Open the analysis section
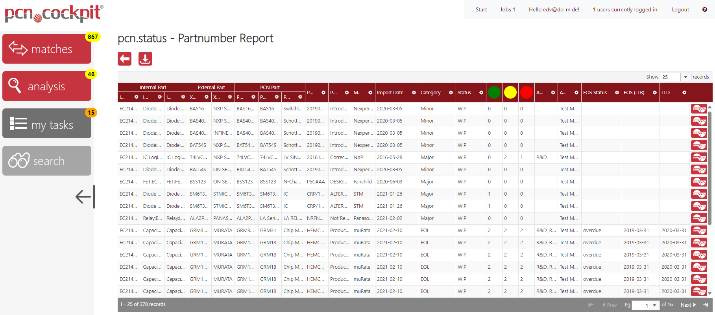 pyautogui.click(x=47, y=86)
